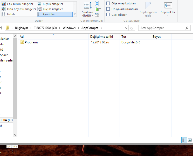Select Büyük simgeler layout option

[x=53, y=4]
